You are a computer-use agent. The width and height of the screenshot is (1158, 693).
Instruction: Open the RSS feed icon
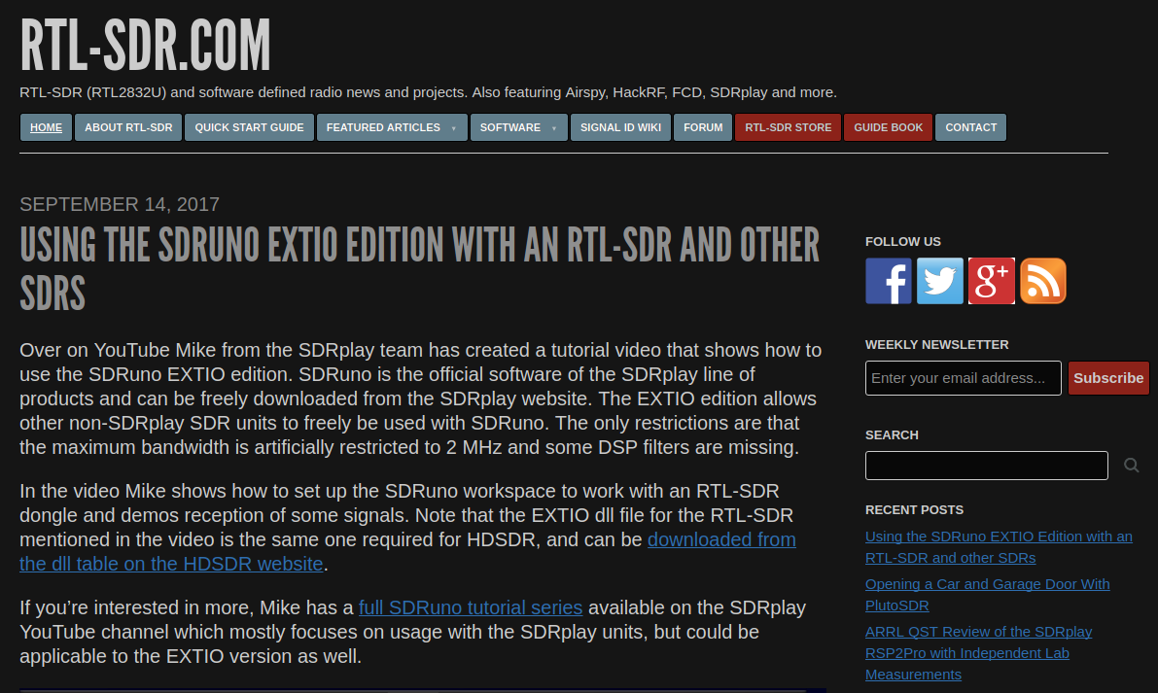1043,281
